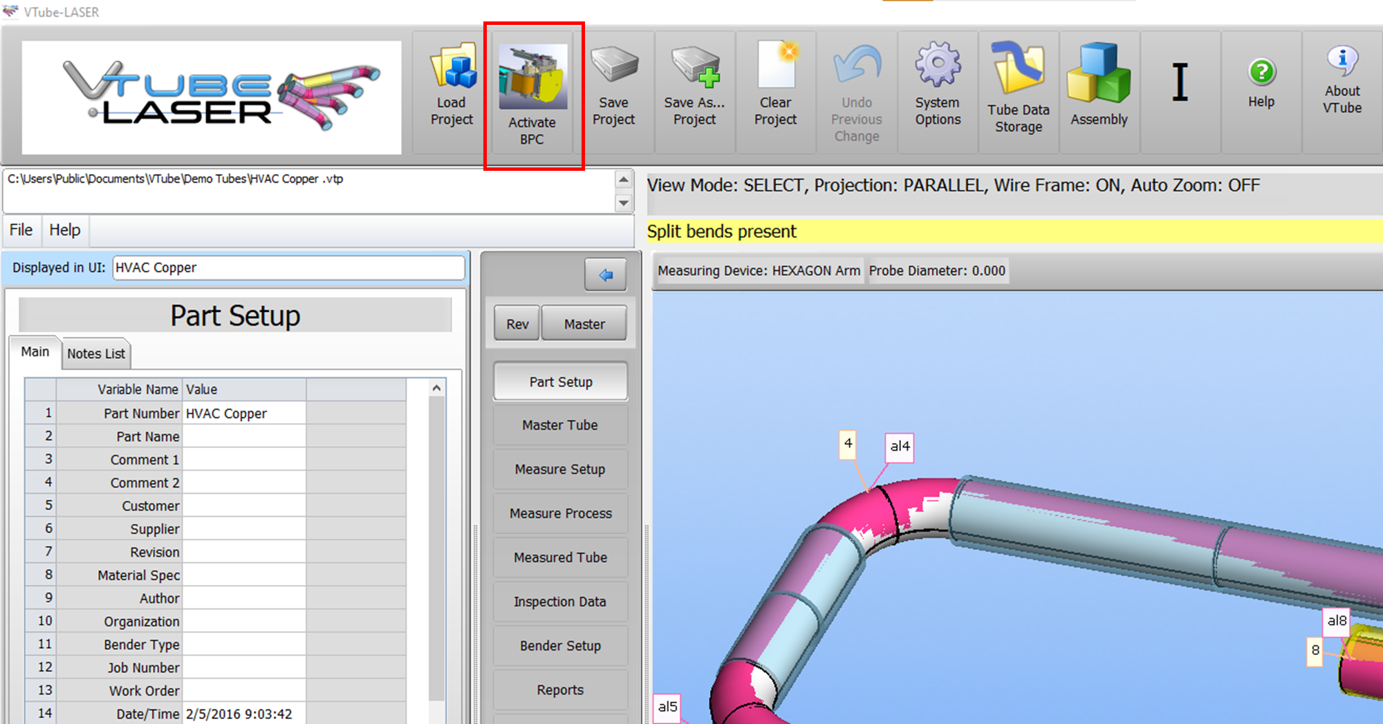Click the Organization value cell
The width and height of the screenshot is (1383, 724).
pyautogui.click(x=244, y=621)
